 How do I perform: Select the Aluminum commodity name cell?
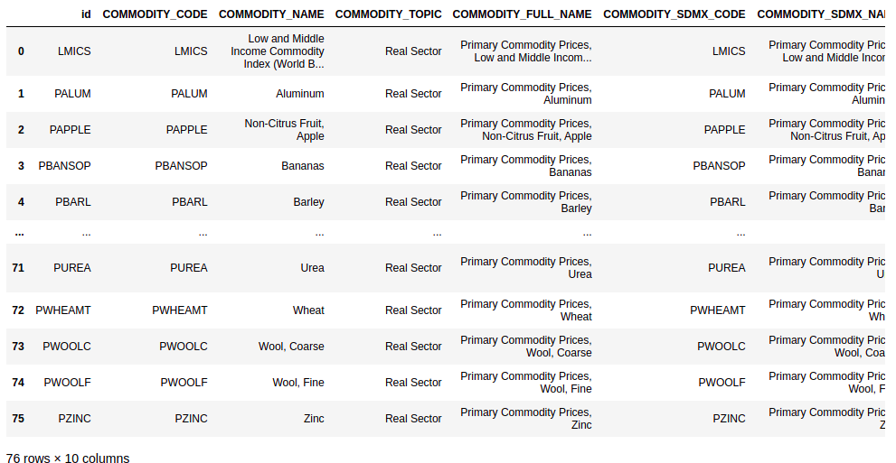tap(300, 94)
